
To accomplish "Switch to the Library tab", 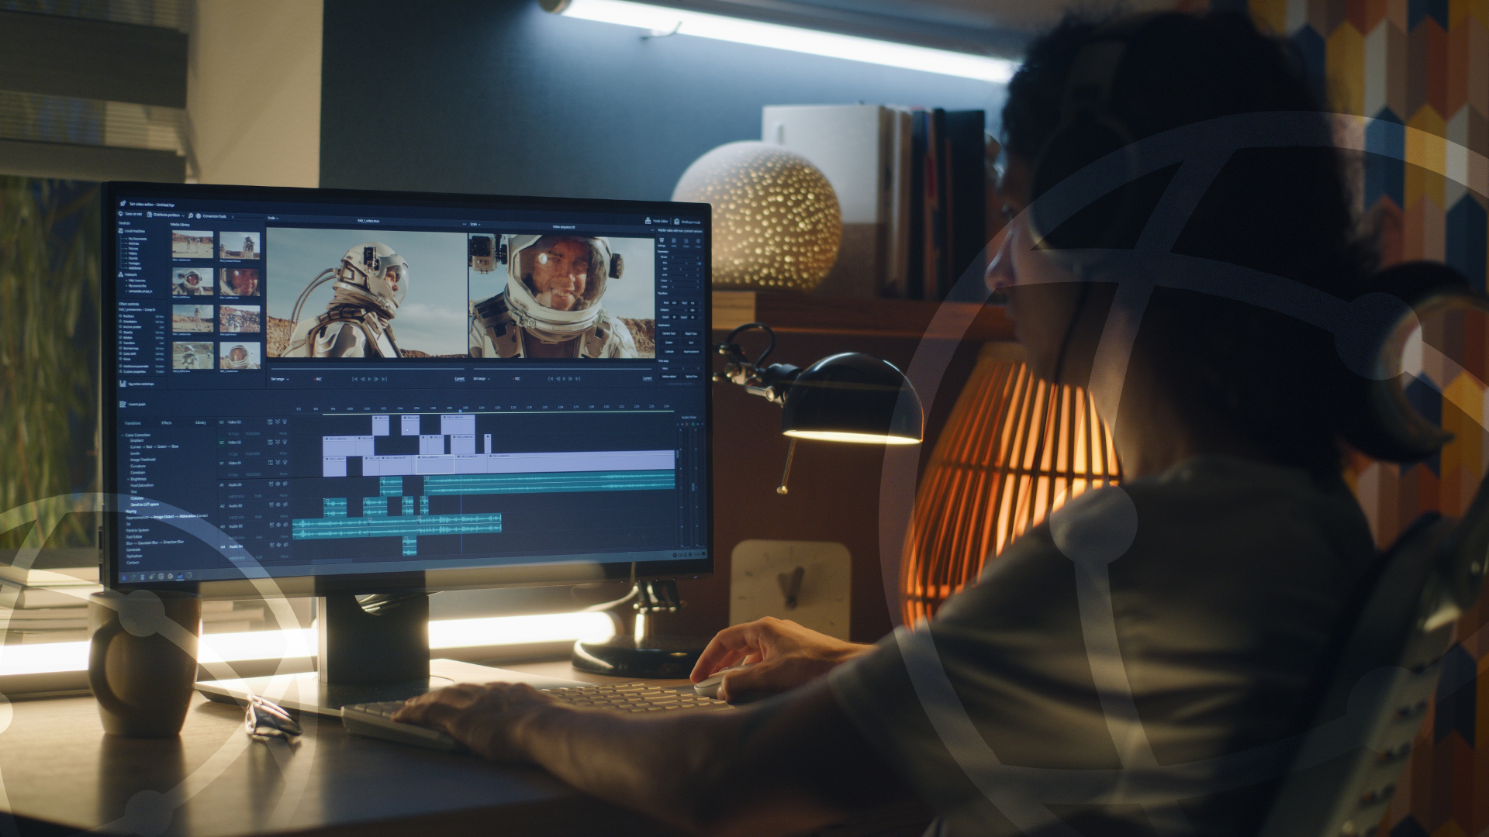I will (200, 422).
